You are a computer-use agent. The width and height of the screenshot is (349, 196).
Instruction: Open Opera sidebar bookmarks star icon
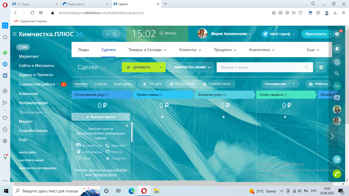point(5,37)
